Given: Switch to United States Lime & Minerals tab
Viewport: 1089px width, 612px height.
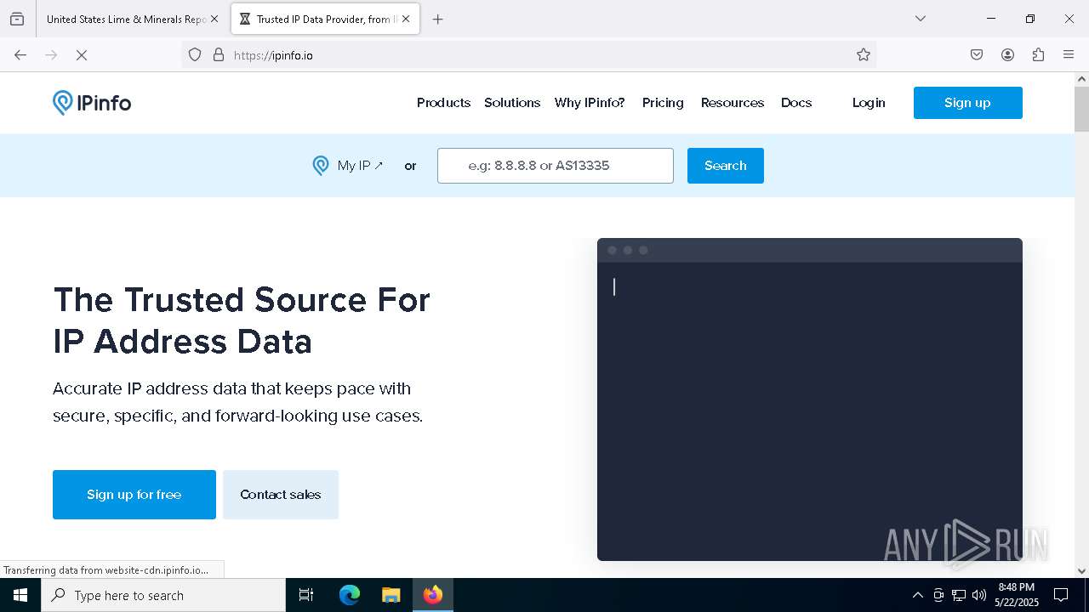Looking at the screenshot, I should [x=127, y=19].
